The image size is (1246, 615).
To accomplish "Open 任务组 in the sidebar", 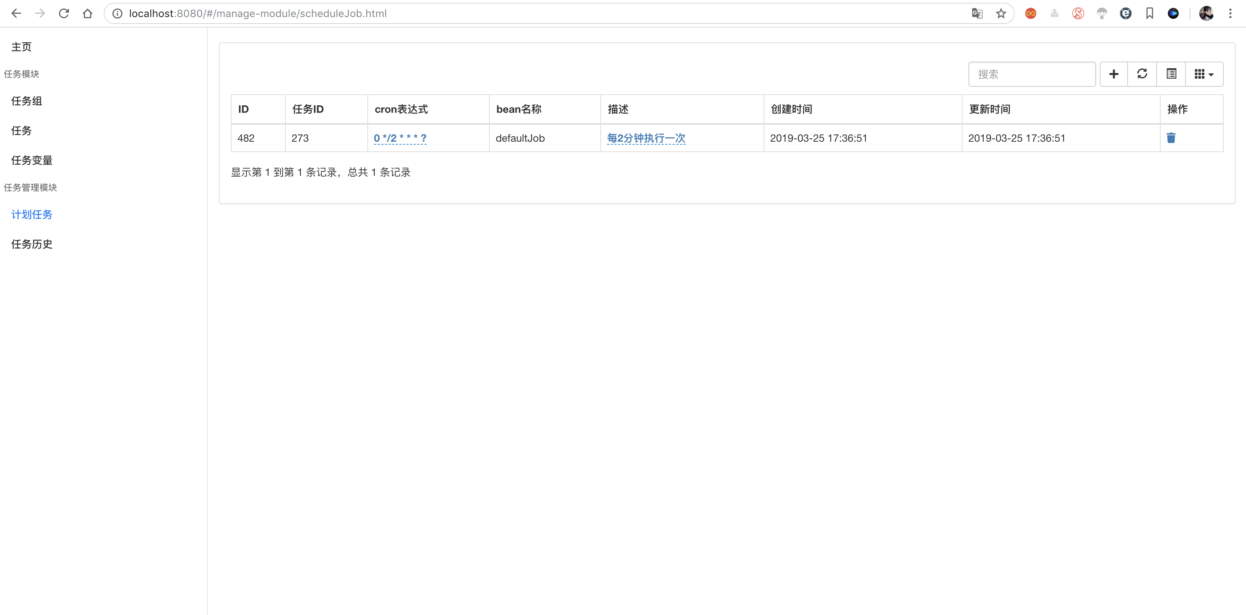I will [x=27, y=101].
